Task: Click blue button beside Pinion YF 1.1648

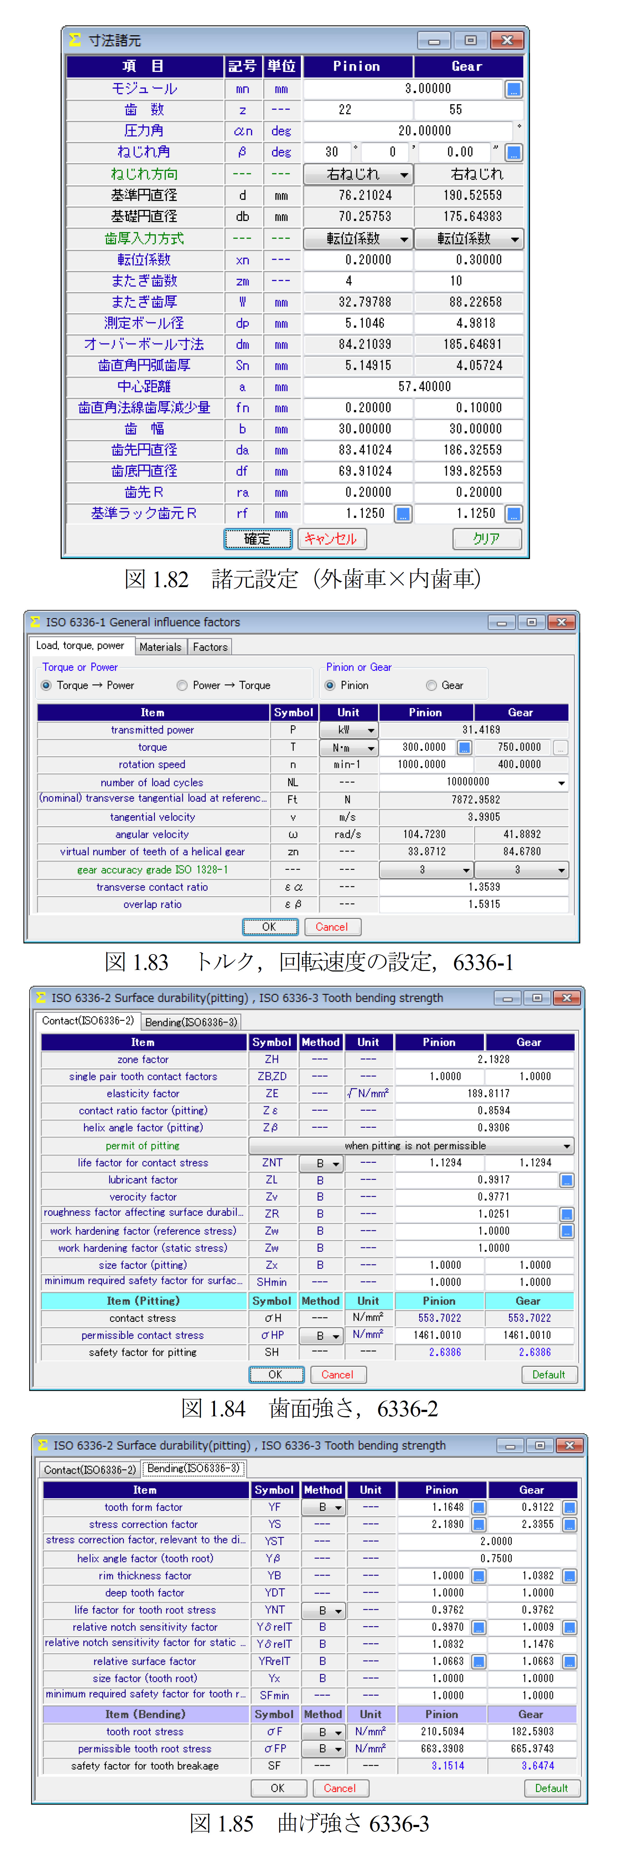Action: tap(479, 1507)
